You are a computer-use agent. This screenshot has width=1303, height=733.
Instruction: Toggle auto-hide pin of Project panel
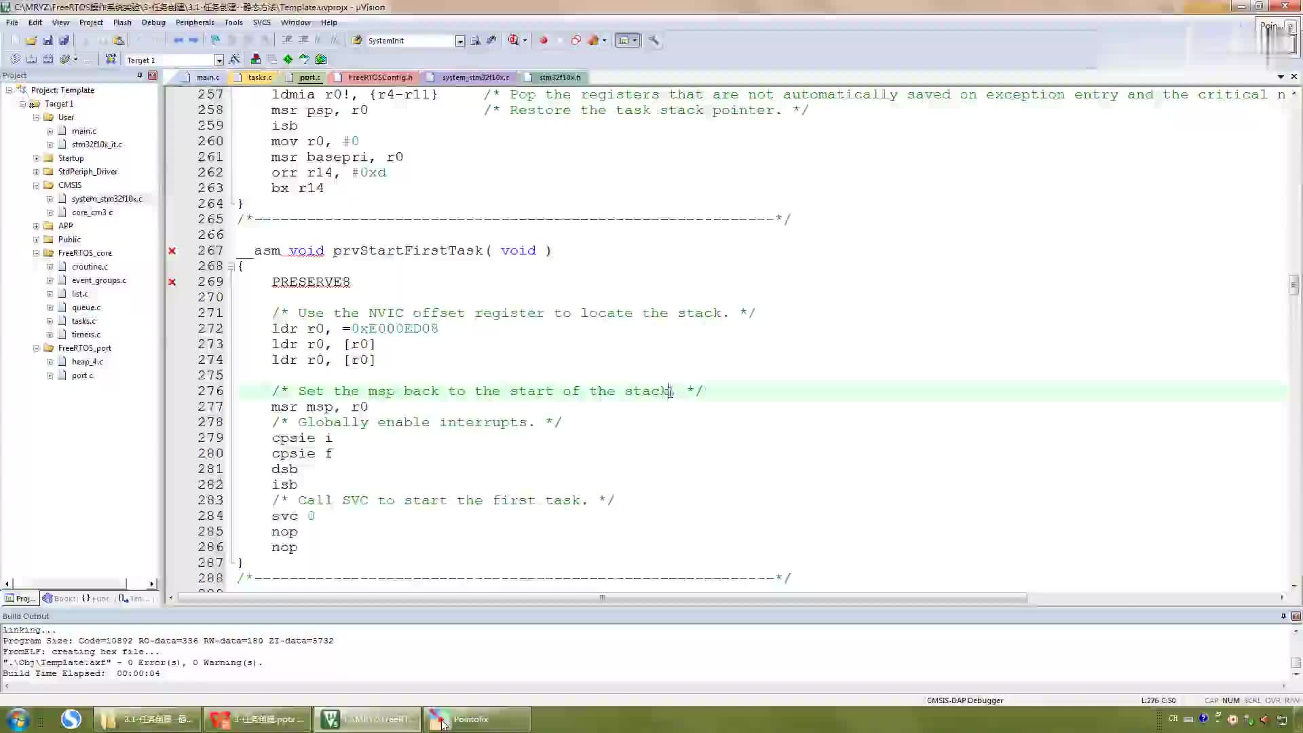coord(140,75)
